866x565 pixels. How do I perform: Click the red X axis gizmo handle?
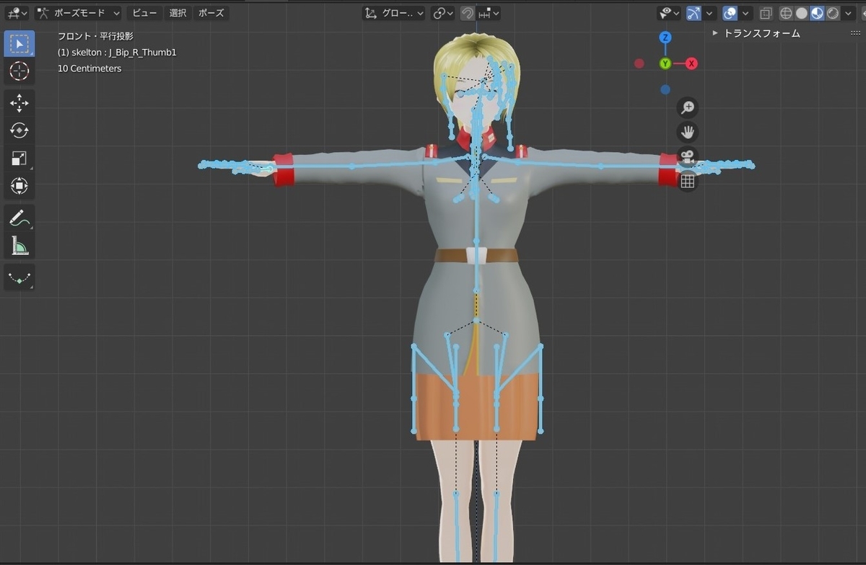(691, 63)
